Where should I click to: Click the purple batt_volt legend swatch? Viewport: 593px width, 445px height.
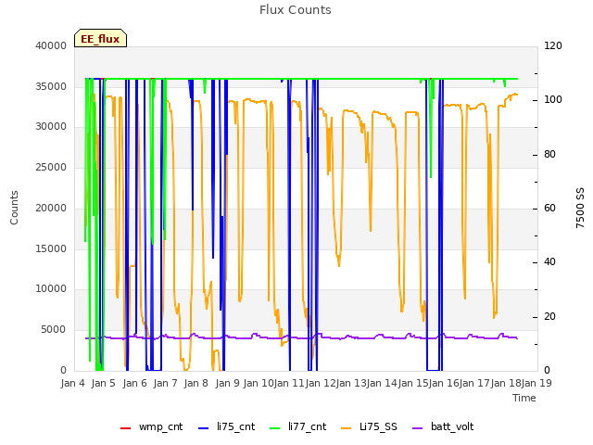[x=417, y=428]
